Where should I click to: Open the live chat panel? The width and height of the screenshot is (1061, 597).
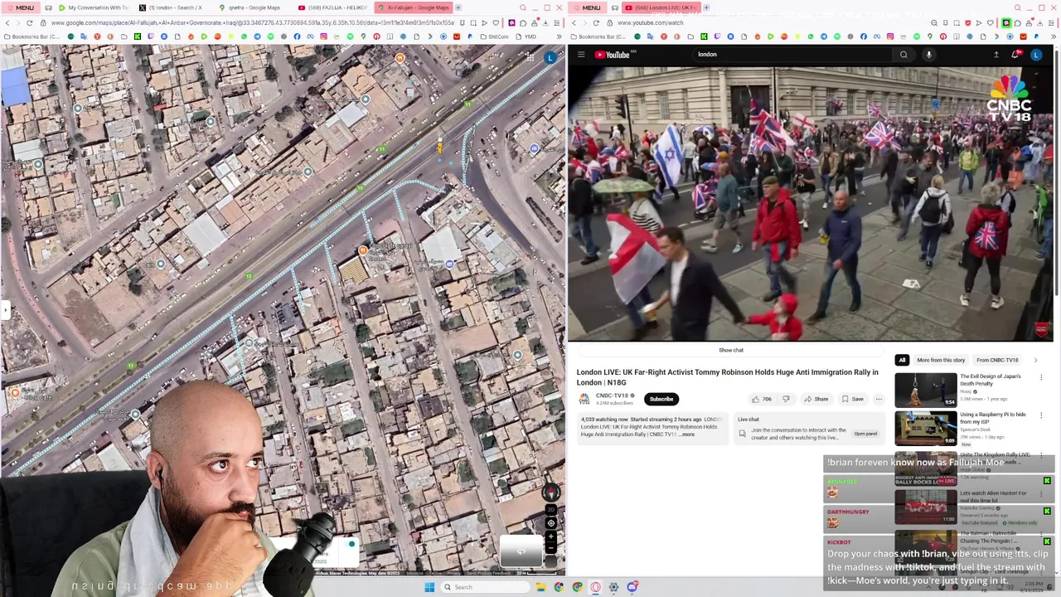pos(865,434)
